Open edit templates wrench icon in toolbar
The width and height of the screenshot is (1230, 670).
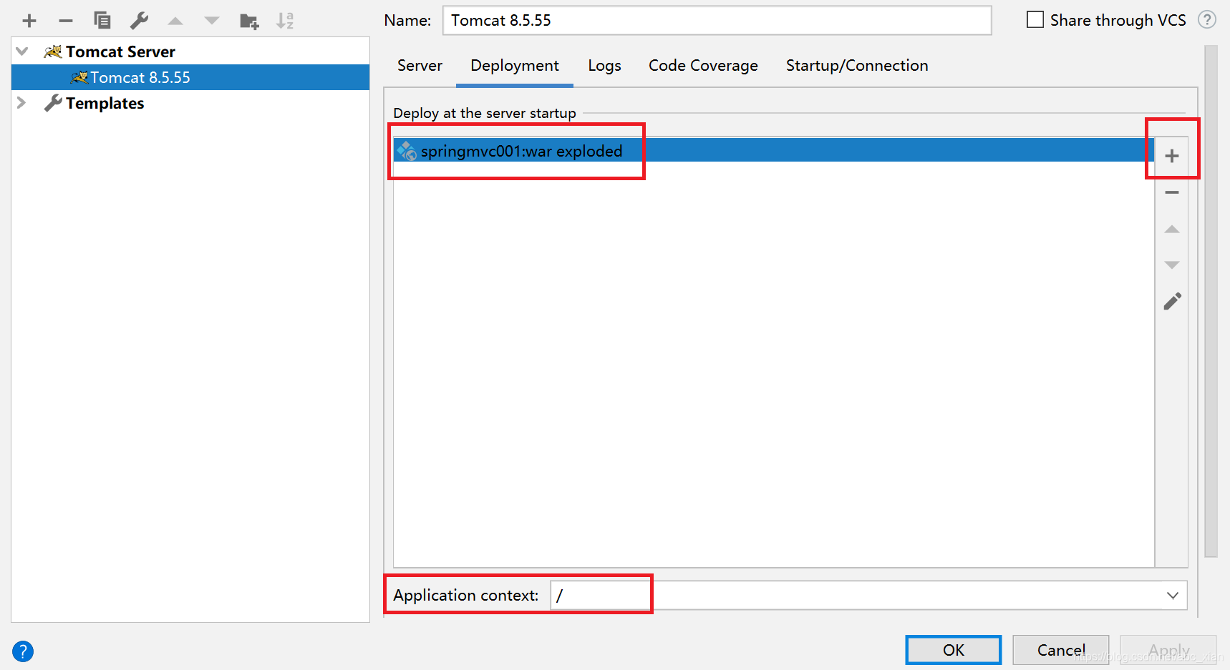(x=139, y=21)
